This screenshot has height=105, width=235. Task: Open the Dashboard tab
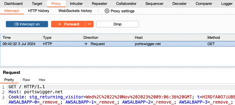13,4
